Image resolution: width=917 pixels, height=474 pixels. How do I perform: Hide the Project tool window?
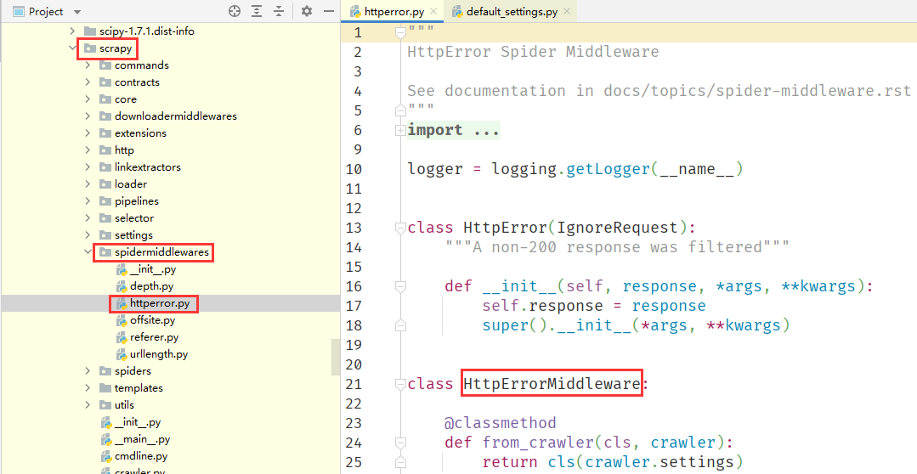pos(327,11)
